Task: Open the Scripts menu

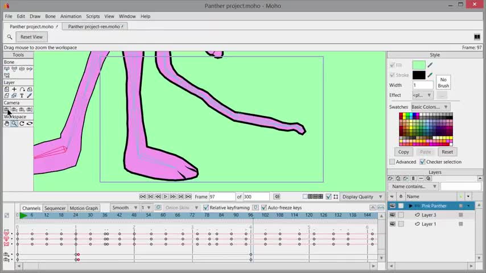Action: click(x=93, y=16)
